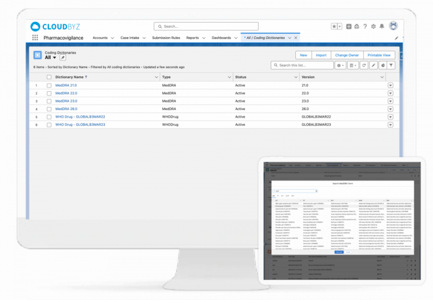Image resolution: width=433 pixels, height=300 pixels.
Task: Go to the Accounts tab
Action: click(x=100, y=38)
